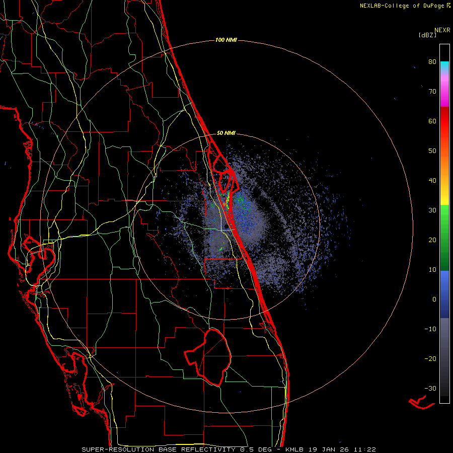
Task: Click the green segment of the color bar
Action: click(x=444, y=238)
